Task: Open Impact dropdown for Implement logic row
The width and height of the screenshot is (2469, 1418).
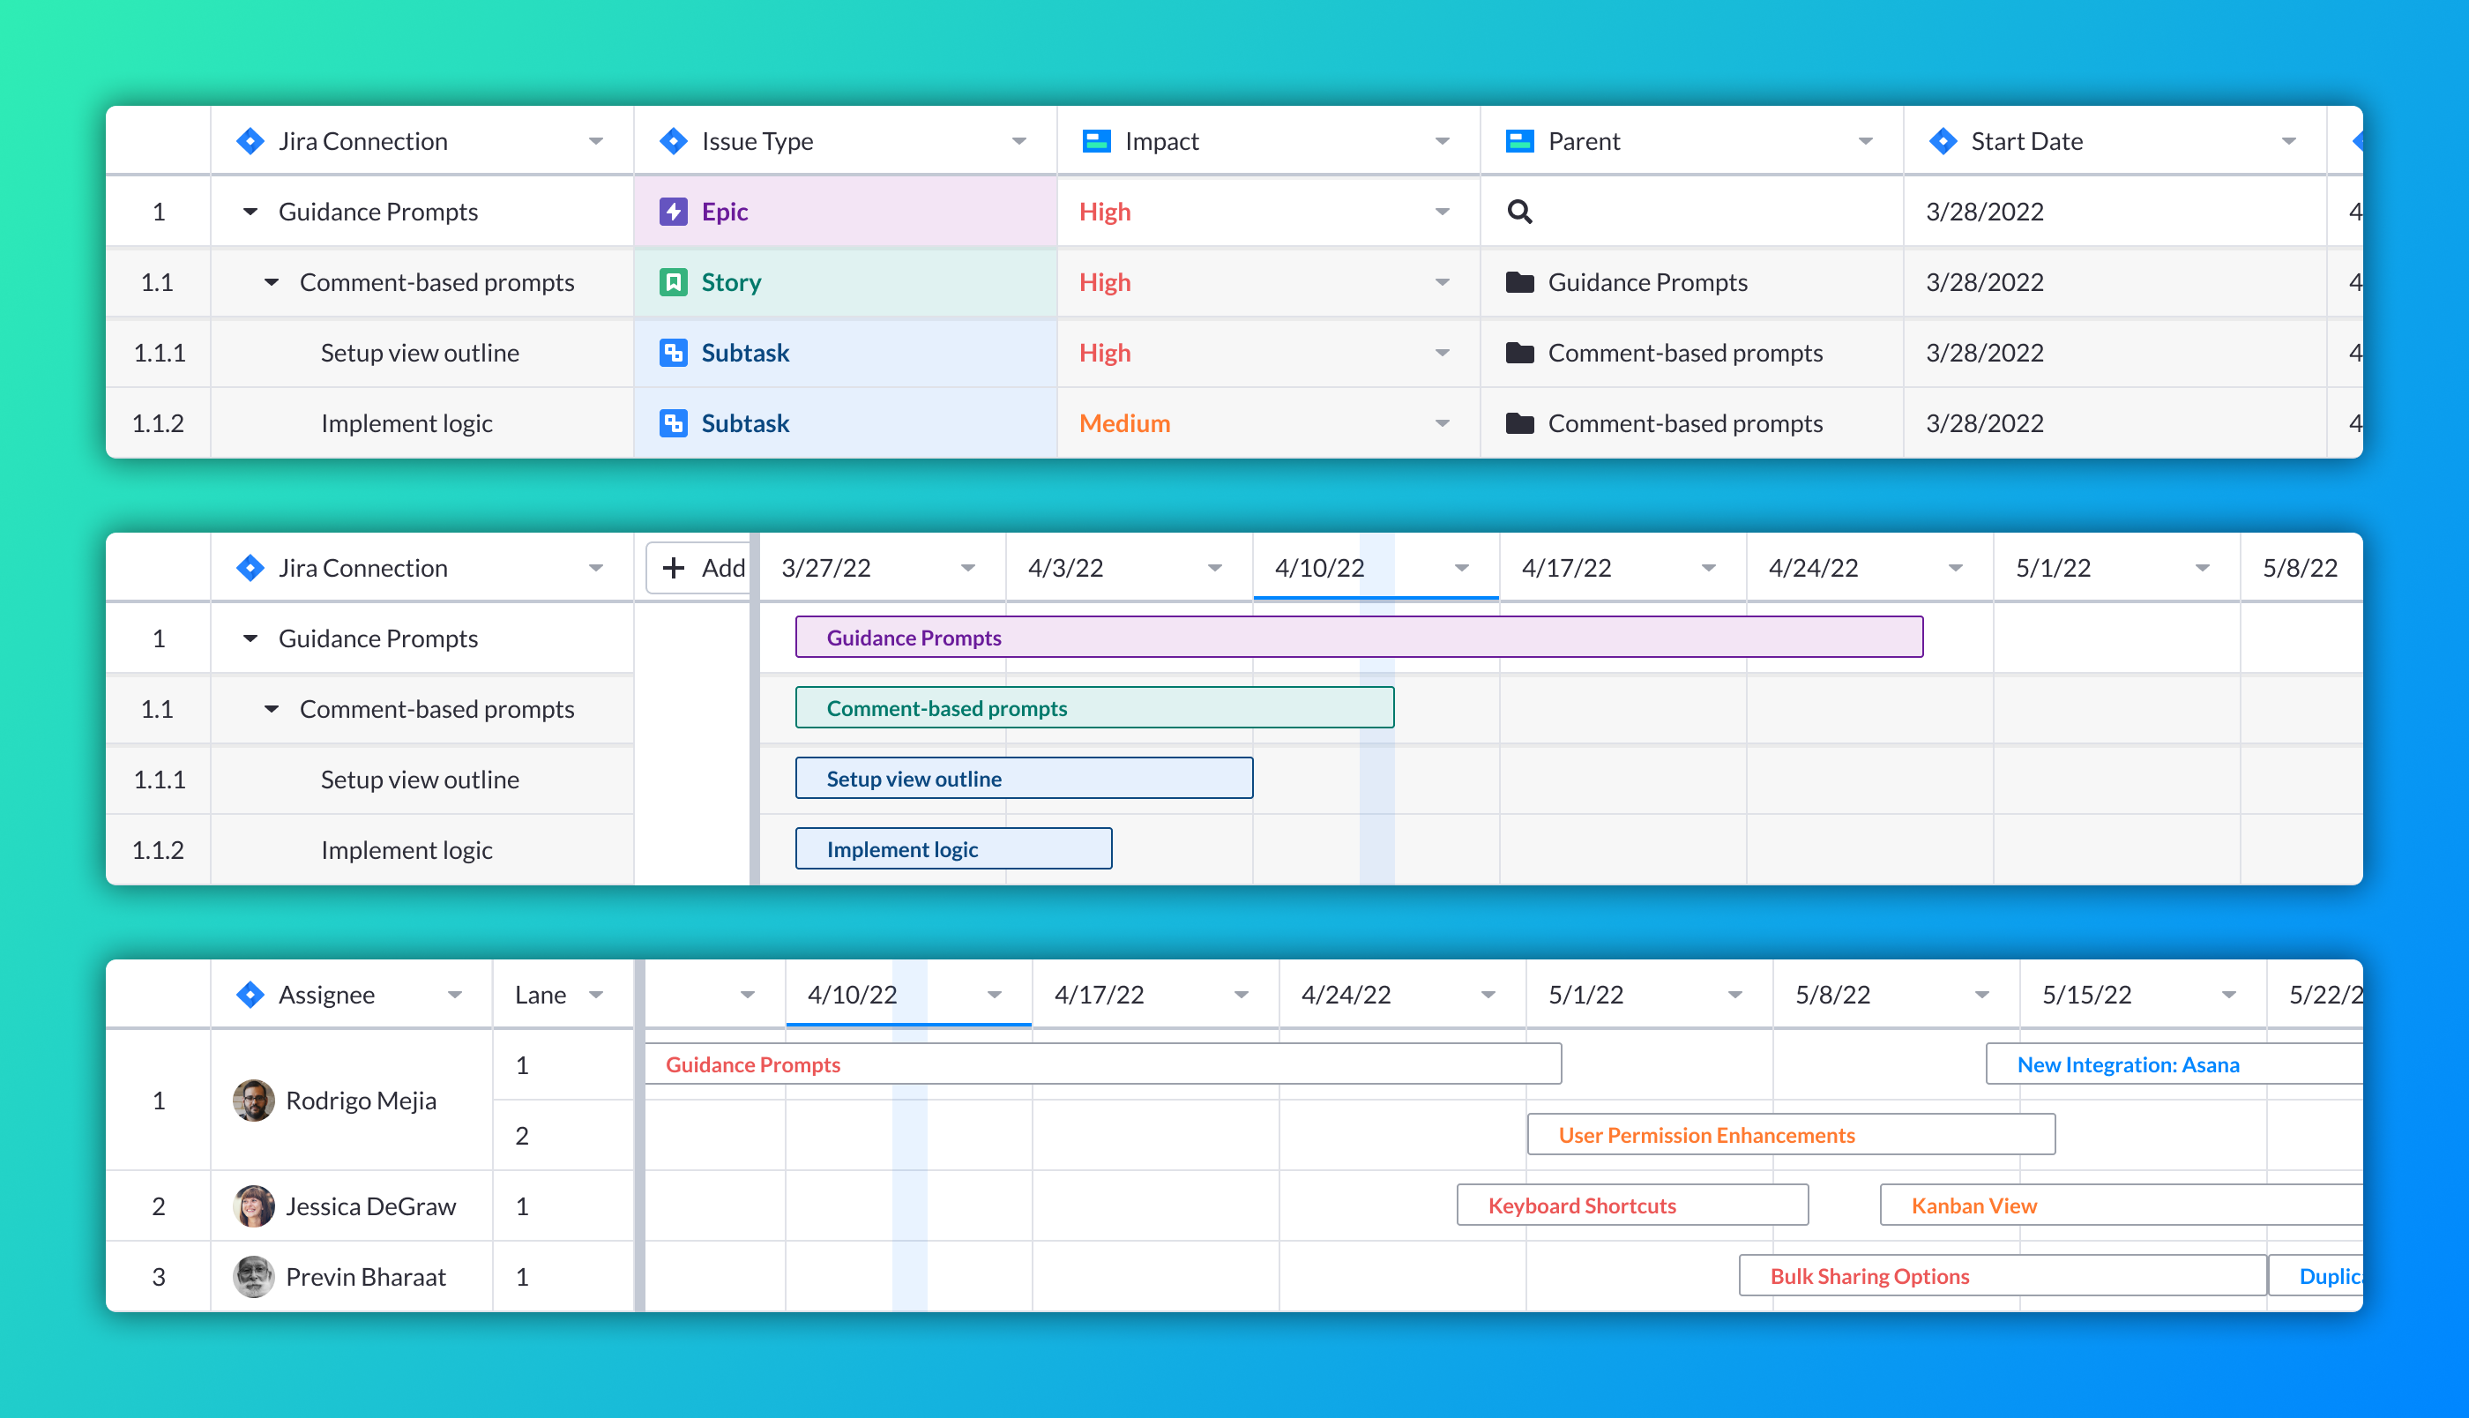Action: (1442, 423)
